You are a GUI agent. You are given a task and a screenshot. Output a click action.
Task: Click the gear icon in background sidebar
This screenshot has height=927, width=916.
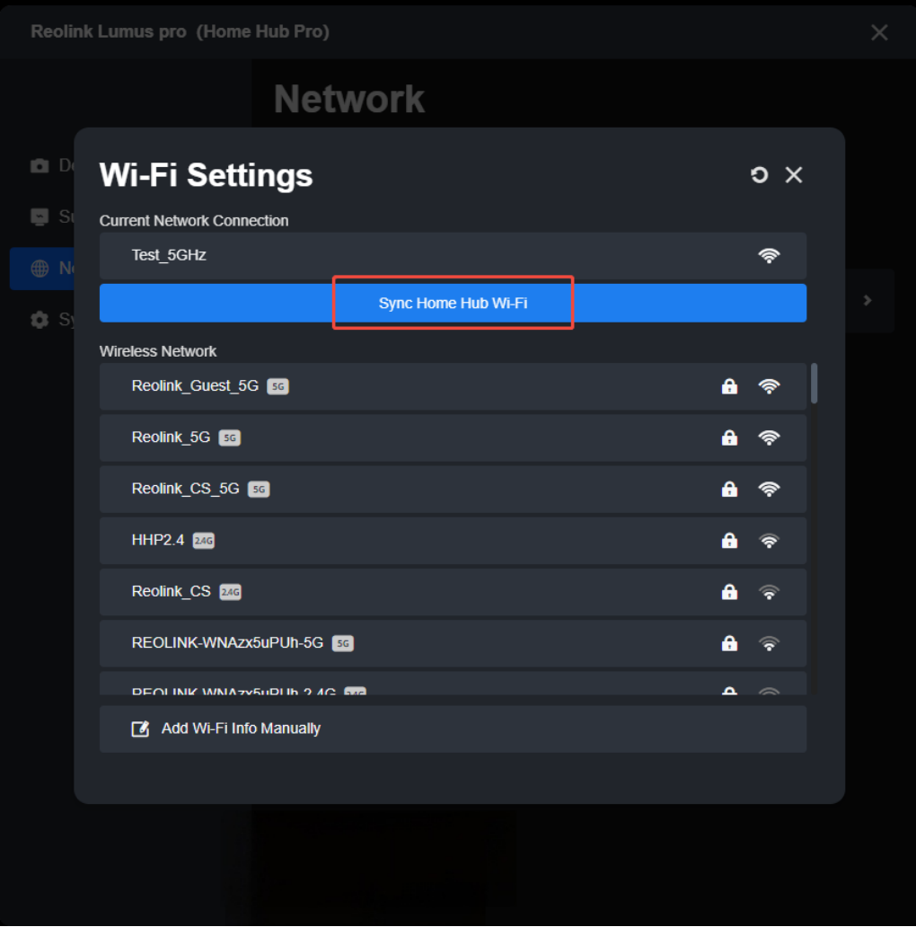pyautogui.click(x=40, y=320)
